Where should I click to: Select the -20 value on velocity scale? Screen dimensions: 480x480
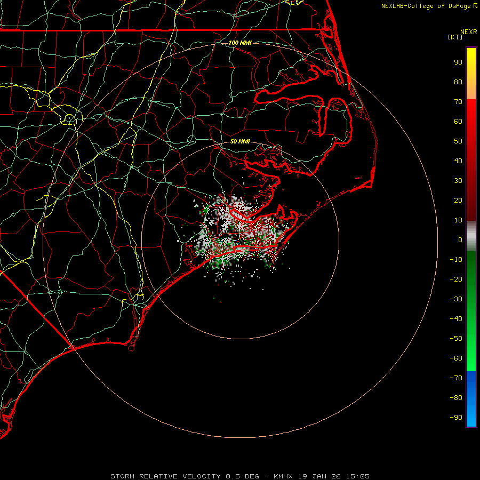coord(456,279)
